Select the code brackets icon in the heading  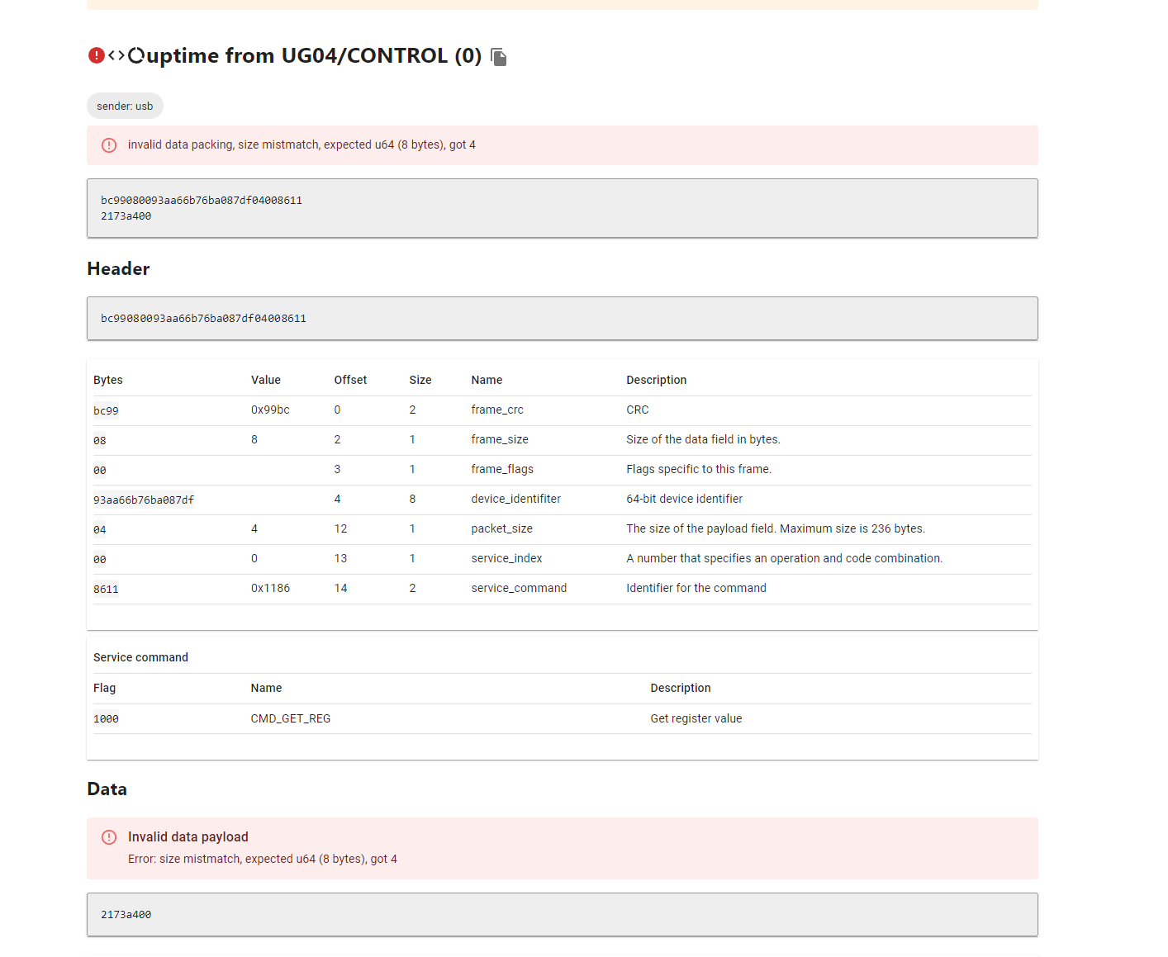tap(118, 54)
